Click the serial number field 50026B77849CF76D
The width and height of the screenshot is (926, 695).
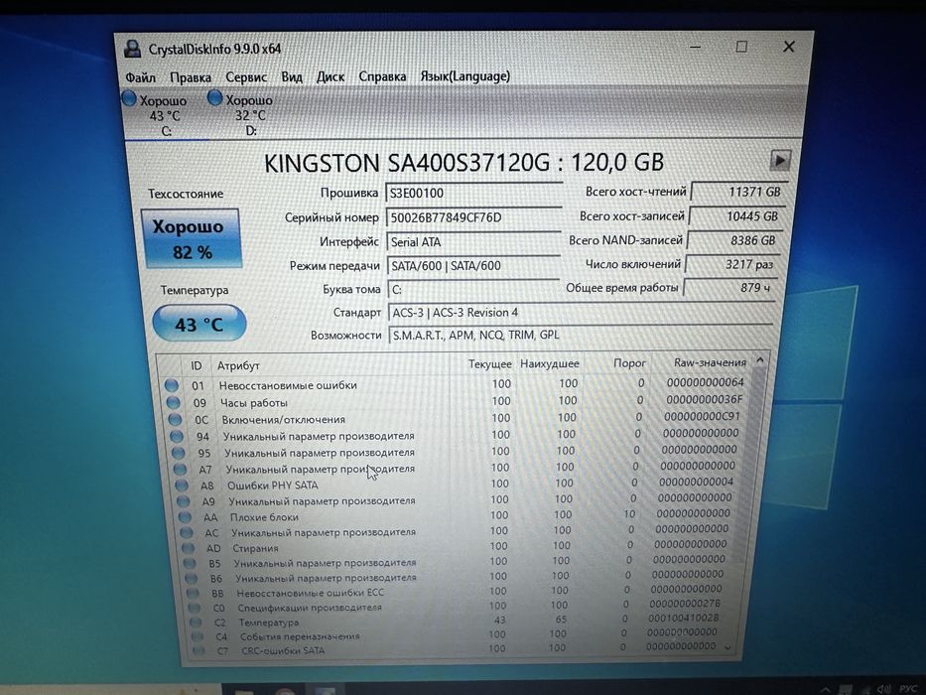(x=473, y=217)
